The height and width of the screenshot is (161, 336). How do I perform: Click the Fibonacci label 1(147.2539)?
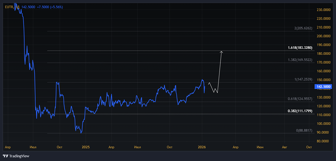[303, 79]
